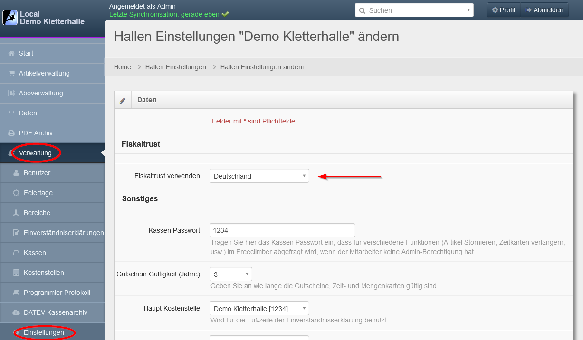
Task: Click the Home breadcrumb link
Action: click(122, 67)
